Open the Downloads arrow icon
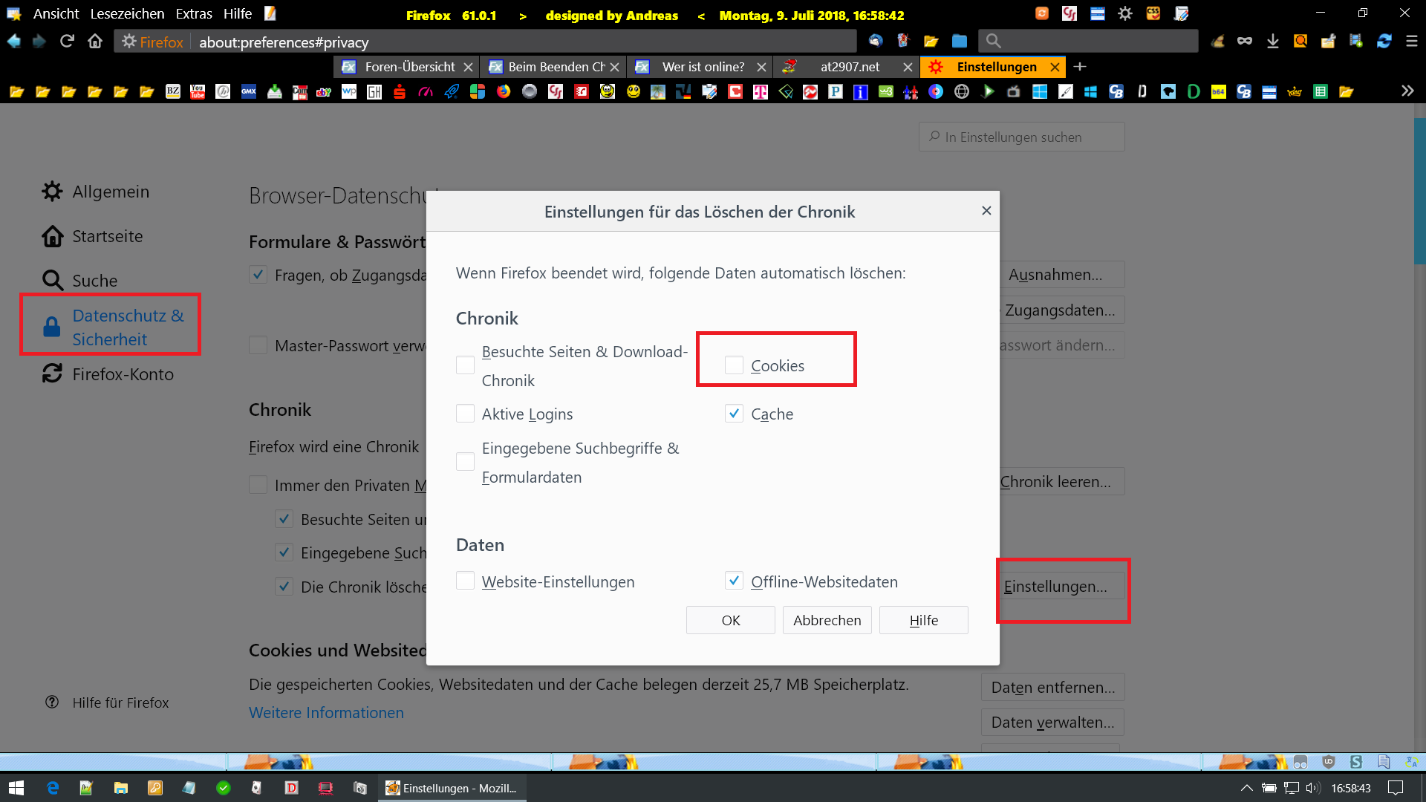 point(1272,42)
